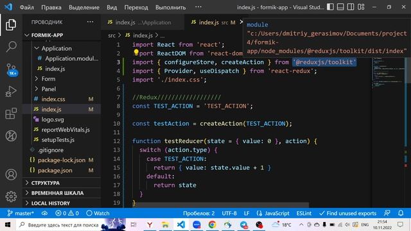Screen dimensions: 411x231
Task: Click the lightbulb code action on line 2
Action: pos(136,53)
